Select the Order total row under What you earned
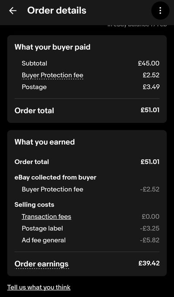This screenshot has width=174, height=297. 87,162
